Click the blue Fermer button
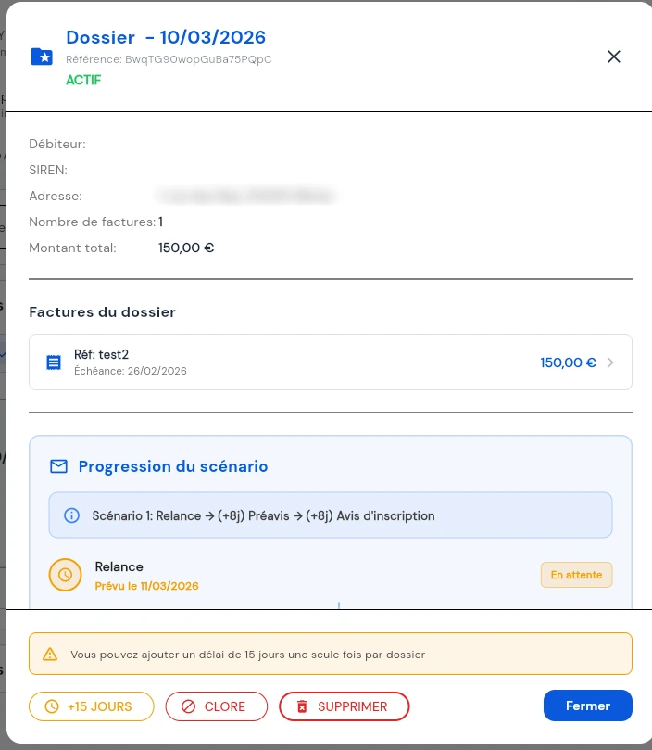 (587, 706)
